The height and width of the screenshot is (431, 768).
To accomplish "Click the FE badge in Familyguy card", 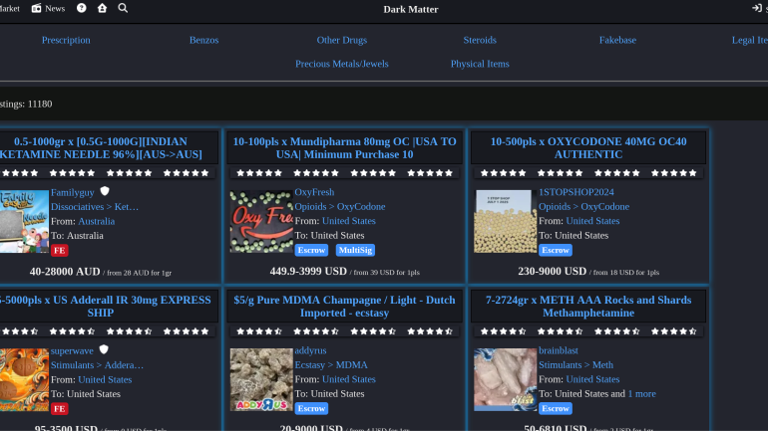I will 59,250.
